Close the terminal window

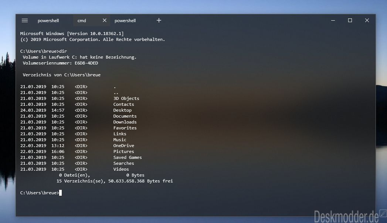(x=367, y=20)
